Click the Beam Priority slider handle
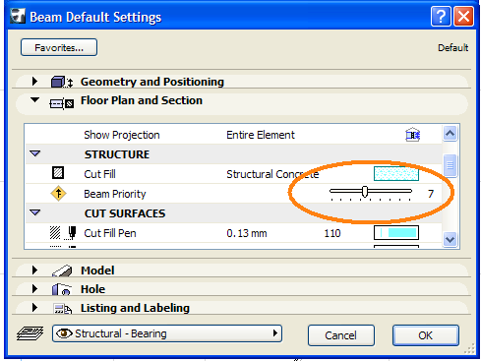 click(365, 192)
